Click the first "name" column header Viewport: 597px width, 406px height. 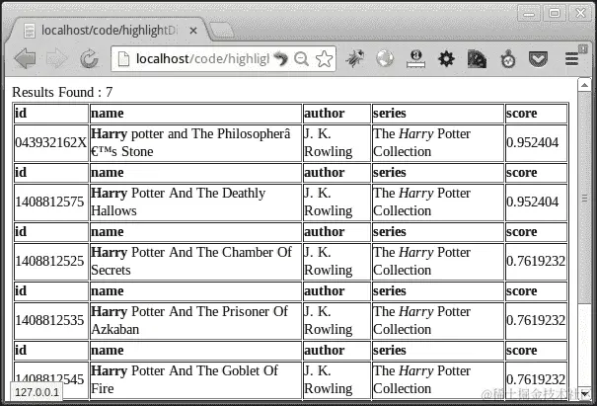point(195,114)
